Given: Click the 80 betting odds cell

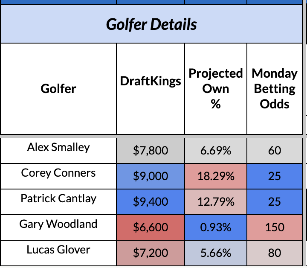Looking at the screenshot, I should (x=275, y=253).
